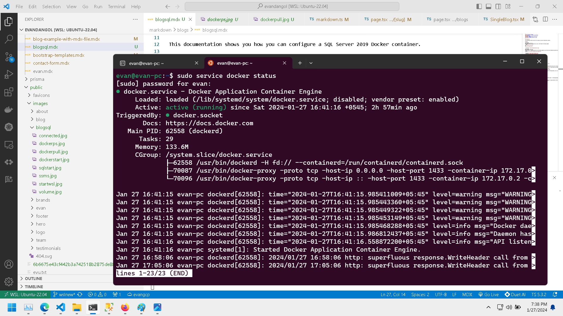Open Source Control view with 18 badge
The height and width of the screenshot is (316, 563).
pyautogui.click(x=9, y=57)
